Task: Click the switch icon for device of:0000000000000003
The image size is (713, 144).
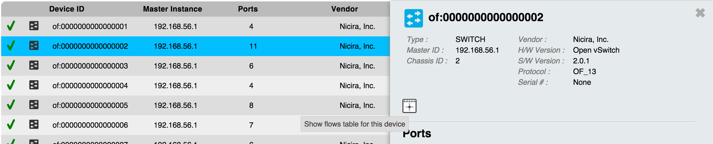Action: coord(34,65)
